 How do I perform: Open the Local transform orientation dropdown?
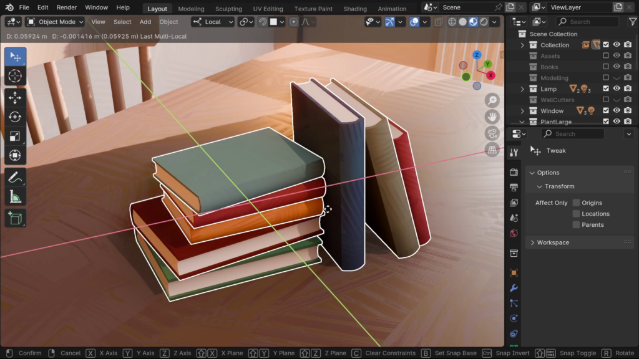click(213, 22)
